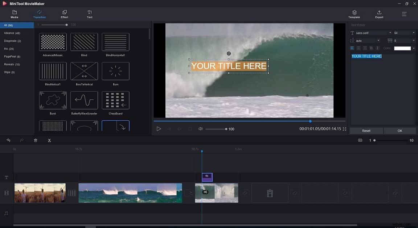Screen dimensions: 418x228
Task: Undo the last action
Action: pyautogui.click(x=8, y=140)
